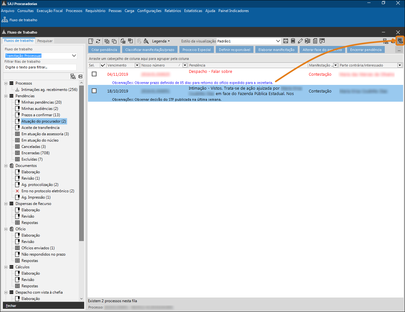
Task: Open the Nosso número column filter arrow
Action: [185, 65]
